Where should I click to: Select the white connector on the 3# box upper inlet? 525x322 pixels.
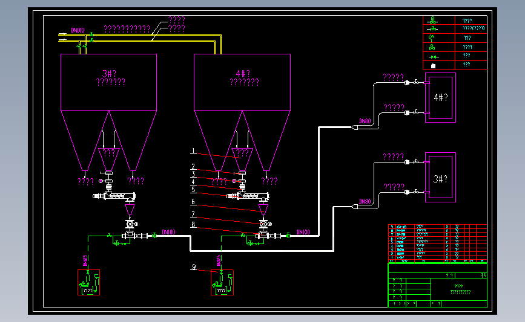click(x=407, y=163)
